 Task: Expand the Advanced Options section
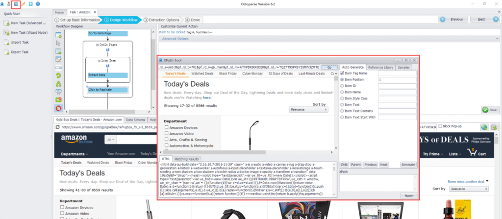coord(328,39)
